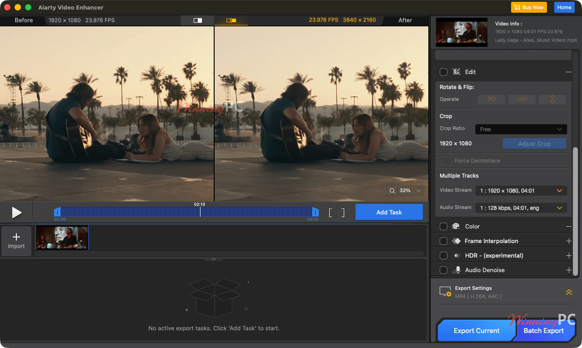Collapse the Edit section
Image resolution: width=582 pixels, height=348 pixels.
coord(569,72)
